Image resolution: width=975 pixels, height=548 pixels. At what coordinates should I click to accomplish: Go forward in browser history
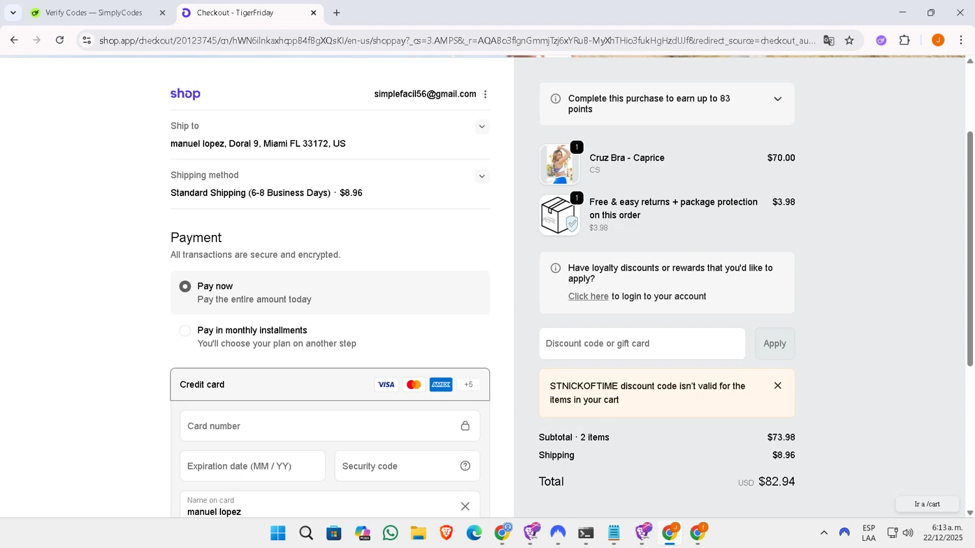click(37, 40)
